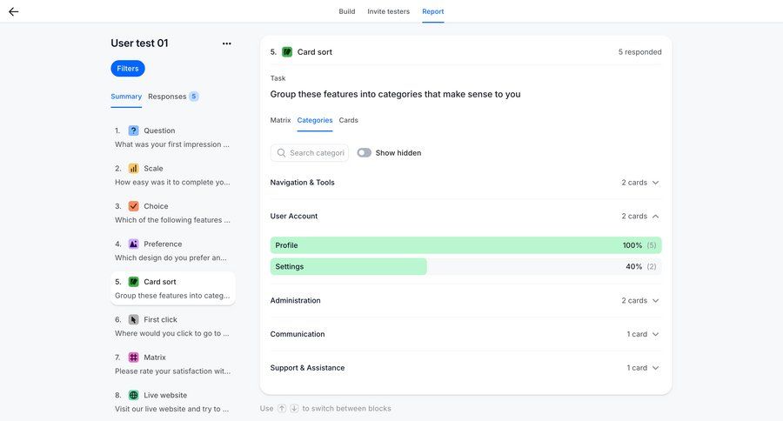This screenshot has width=783, height=421.
Task: Switch to the Cards tab
Action: pyautogui.click(x=348, y=120)
